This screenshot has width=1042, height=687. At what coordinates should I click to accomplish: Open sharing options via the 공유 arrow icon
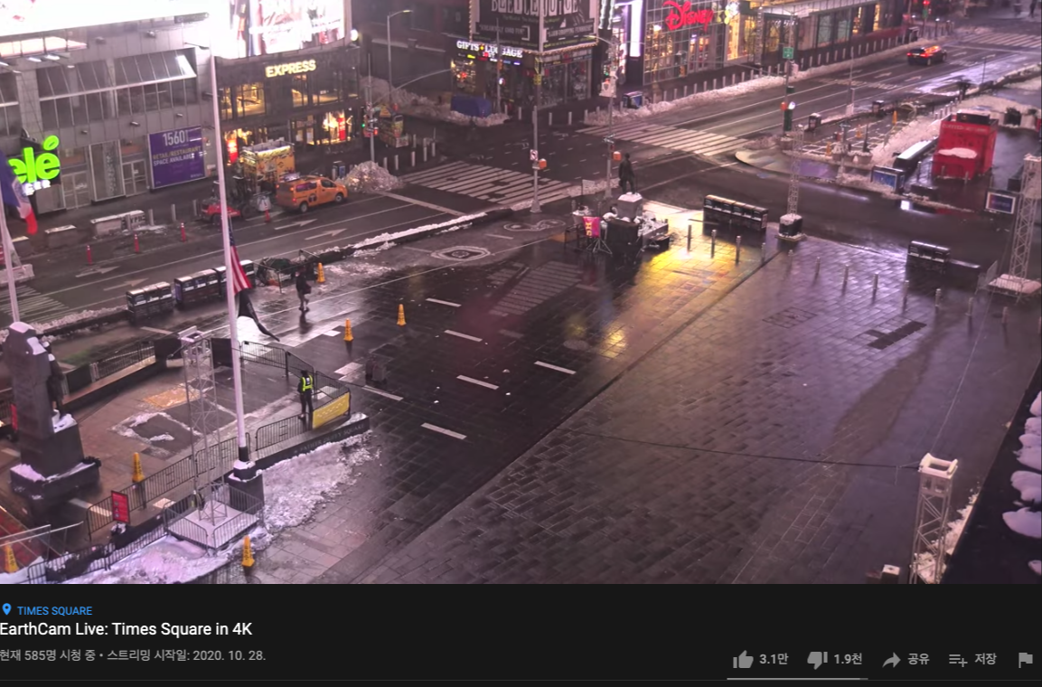click(892, 660)
